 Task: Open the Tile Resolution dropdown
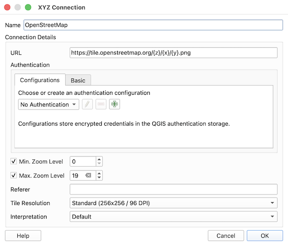(173, 203)
